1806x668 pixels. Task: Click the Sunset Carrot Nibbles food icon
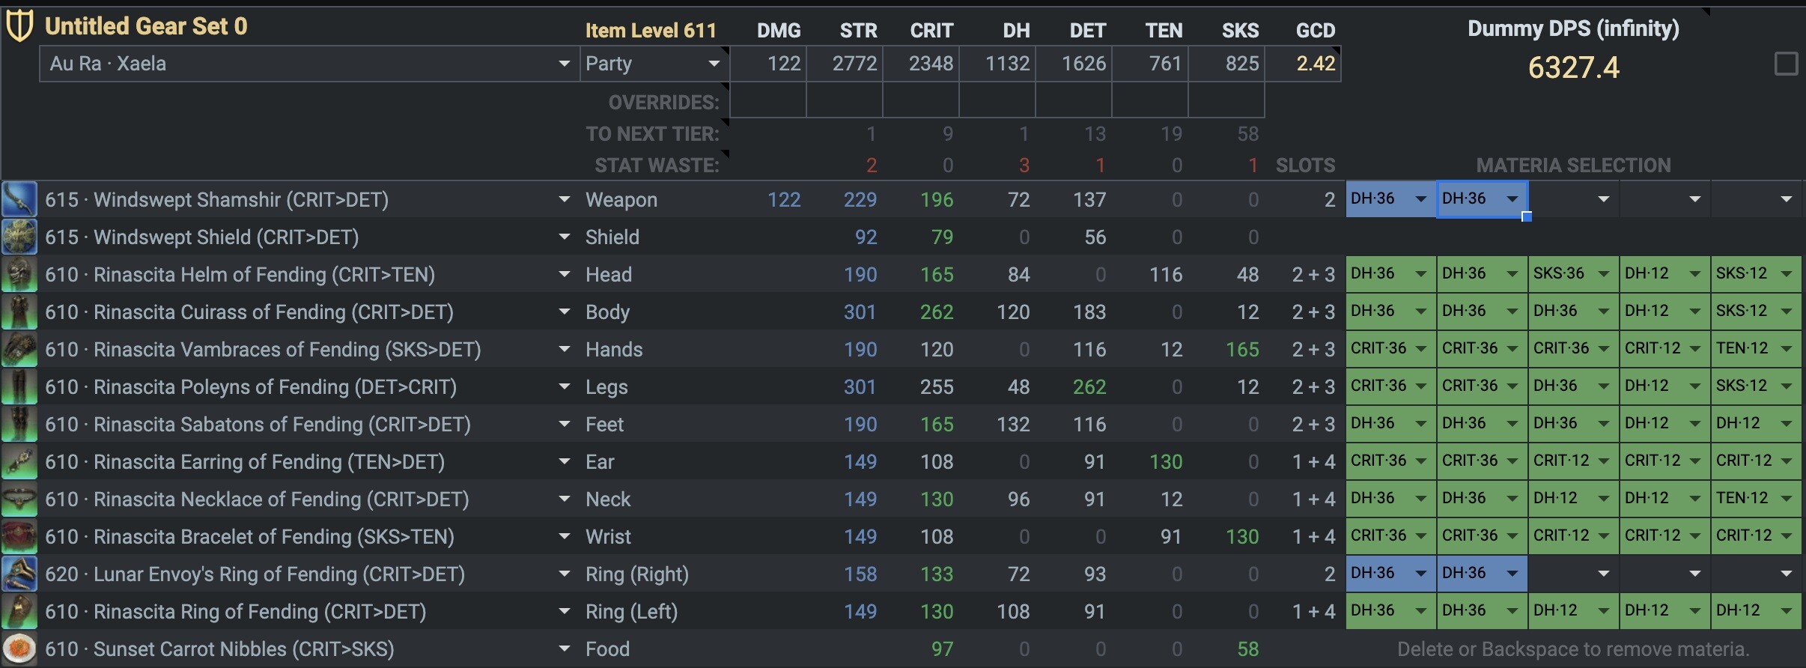(19, 649)
